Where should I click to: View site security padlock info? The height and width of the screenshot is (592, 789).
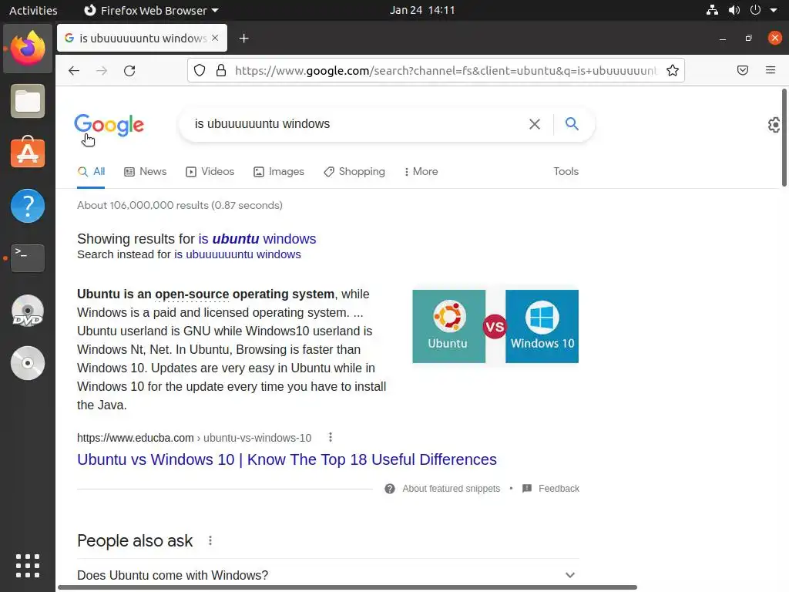pyautogui.click(x=221, y=70)
